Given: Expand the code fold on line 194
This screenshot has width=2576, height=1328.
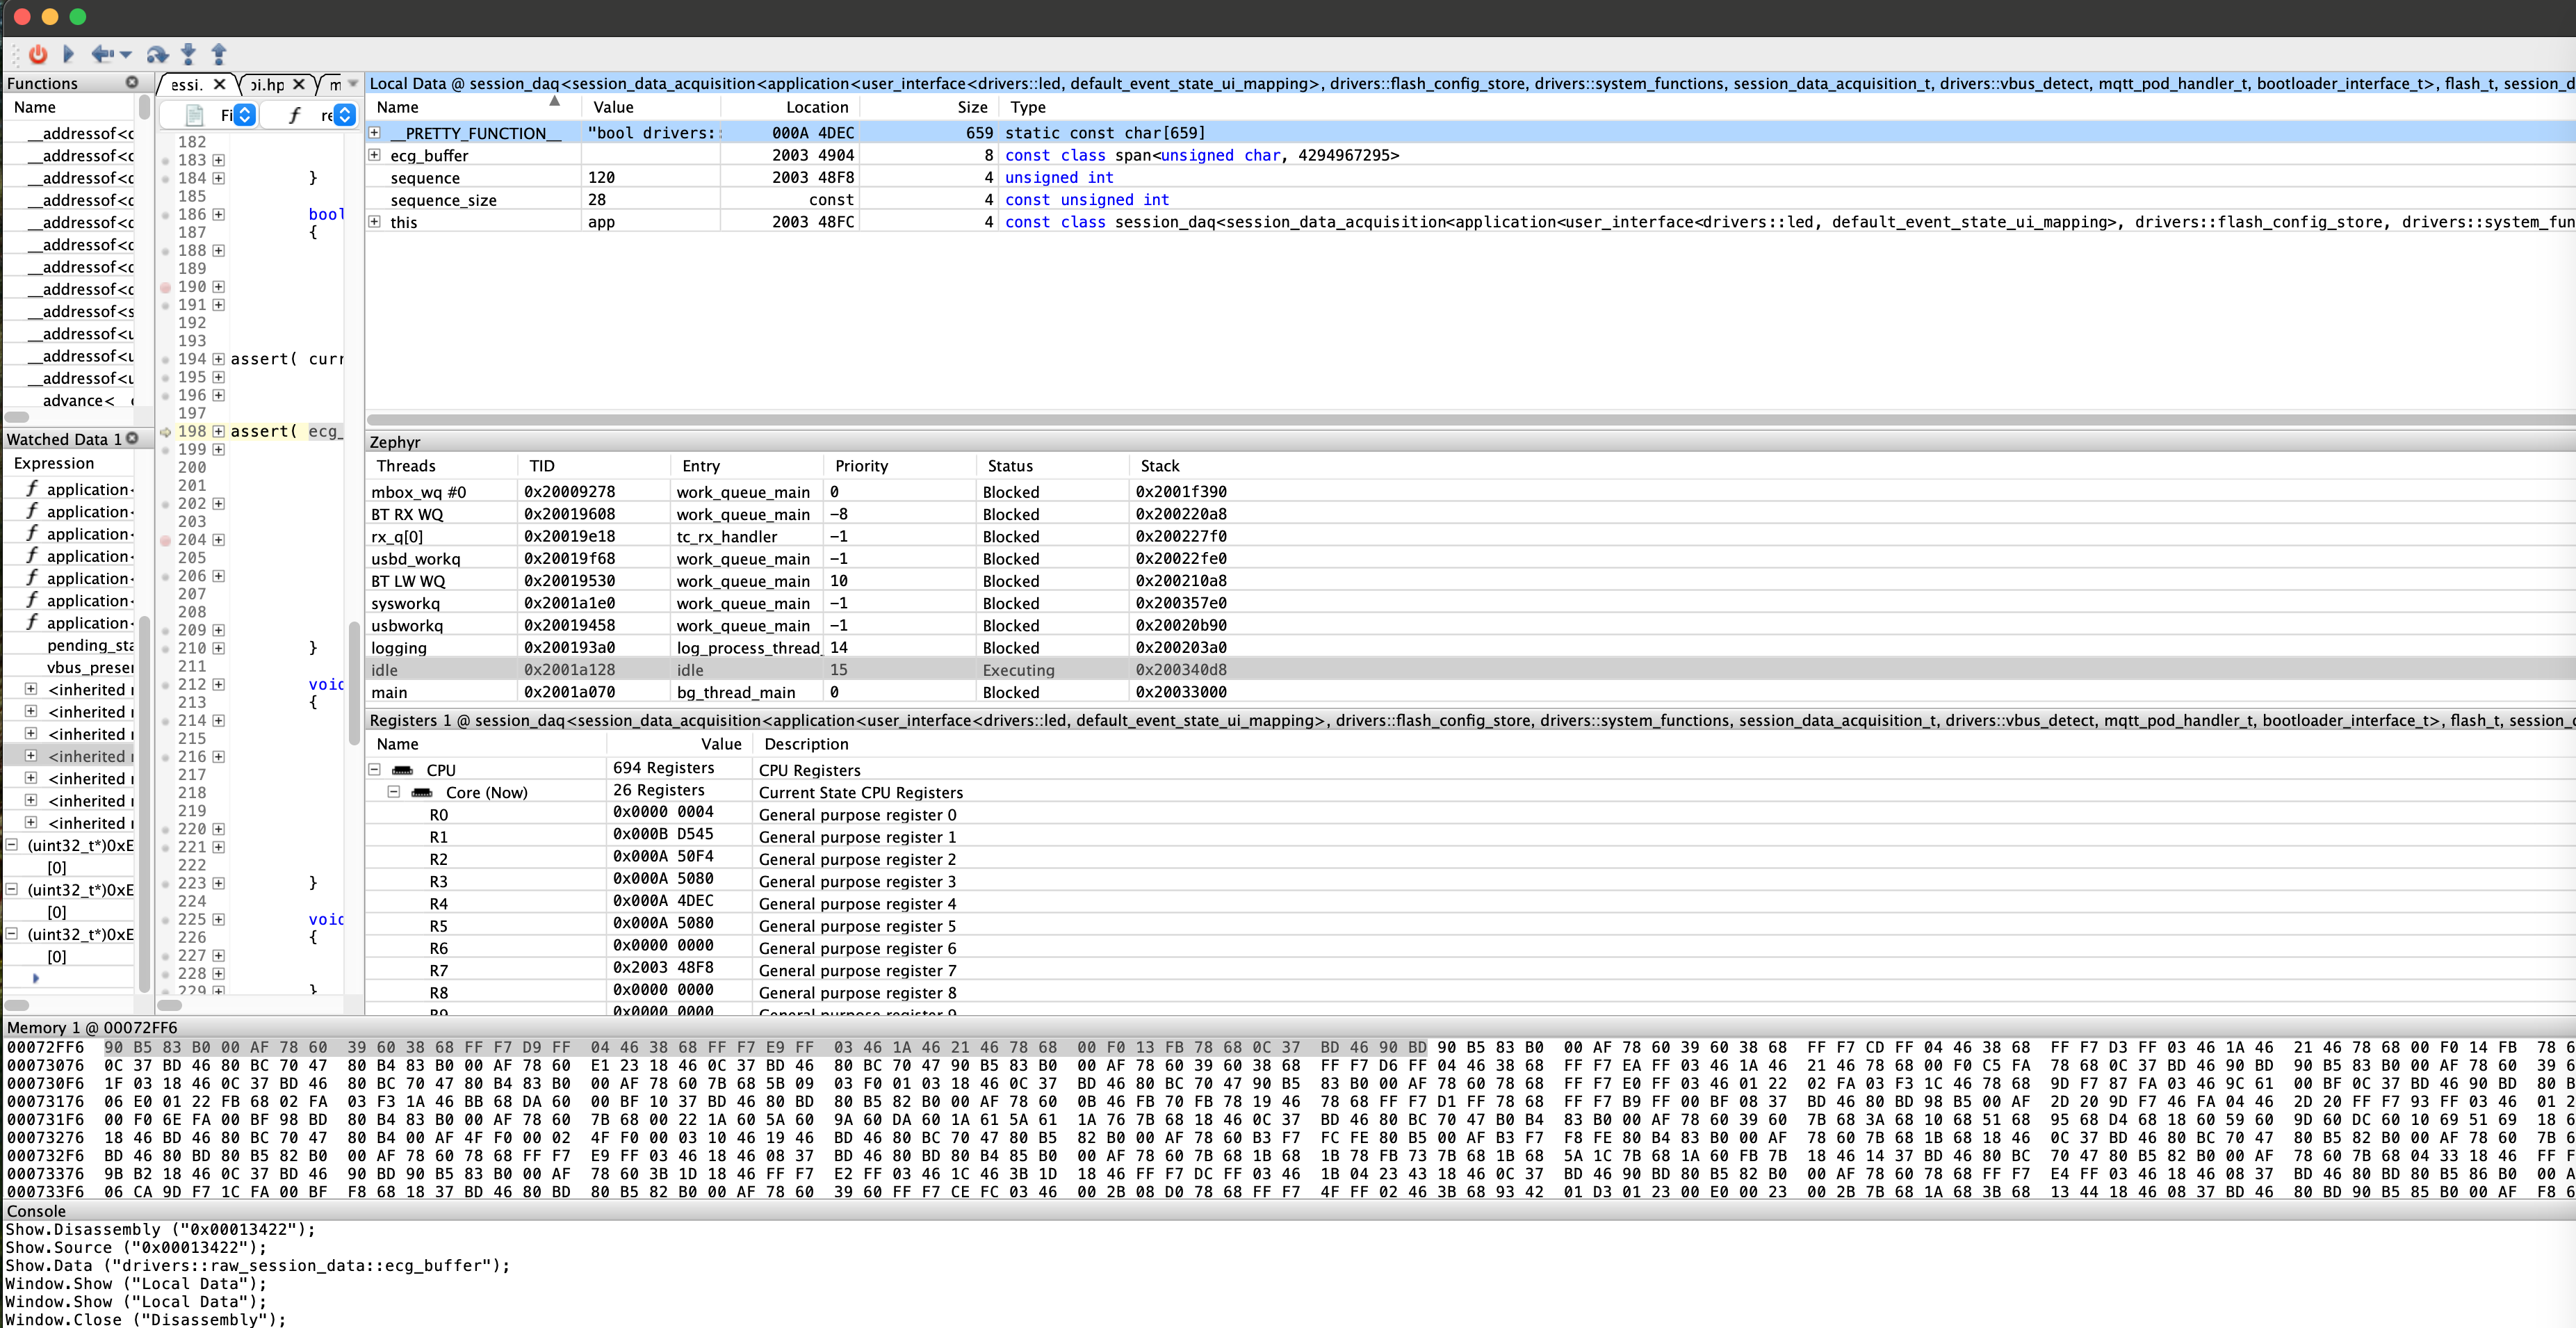Looking at the screenshot, I should (x=218, y=359).
